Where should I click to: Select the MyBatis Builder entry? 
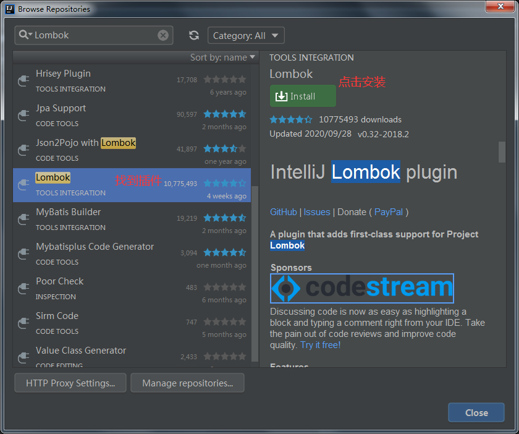(132, 219)
